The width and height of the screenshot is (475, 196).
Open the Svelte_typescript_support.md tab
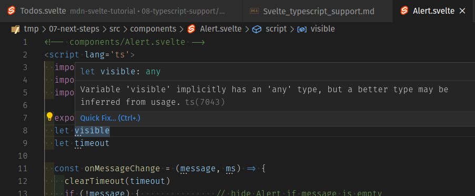[318, 11]
